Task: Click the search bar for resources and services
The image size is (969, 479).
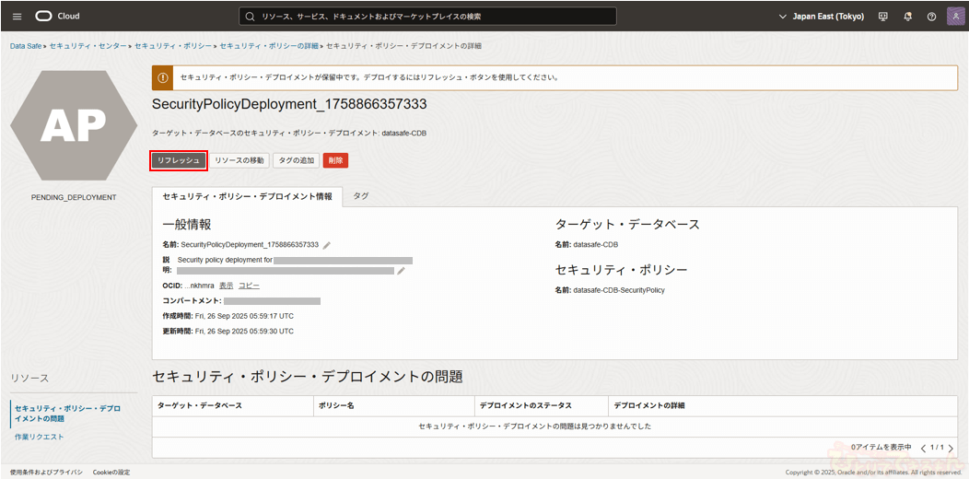Action: 427,17
